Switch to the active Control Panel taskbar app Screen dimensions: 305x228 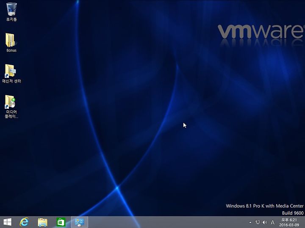point(79,222)
